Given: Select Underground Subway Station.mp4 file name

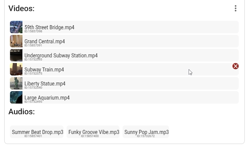Looking at the screenshot, I should tap(61, 55).
